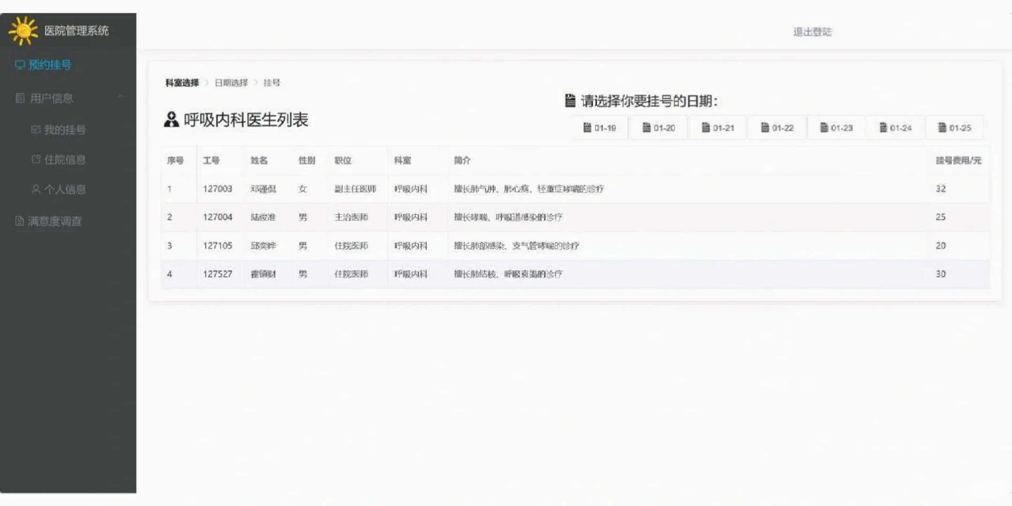Screen dimensions: 1012x506
Task: Choose the 01-24 appointment date
Action: coord(895,127)
